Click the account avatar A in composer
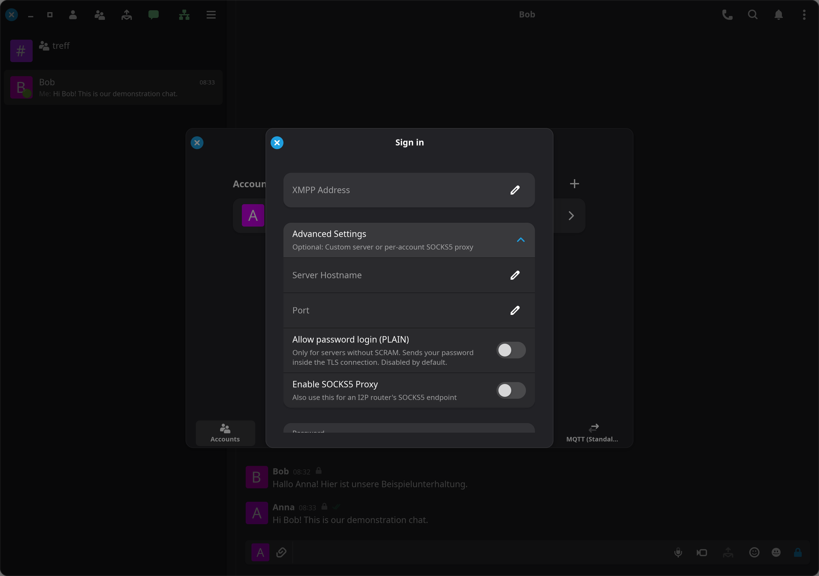The height and width of the screenshot is (576, 819). [260, 552]
